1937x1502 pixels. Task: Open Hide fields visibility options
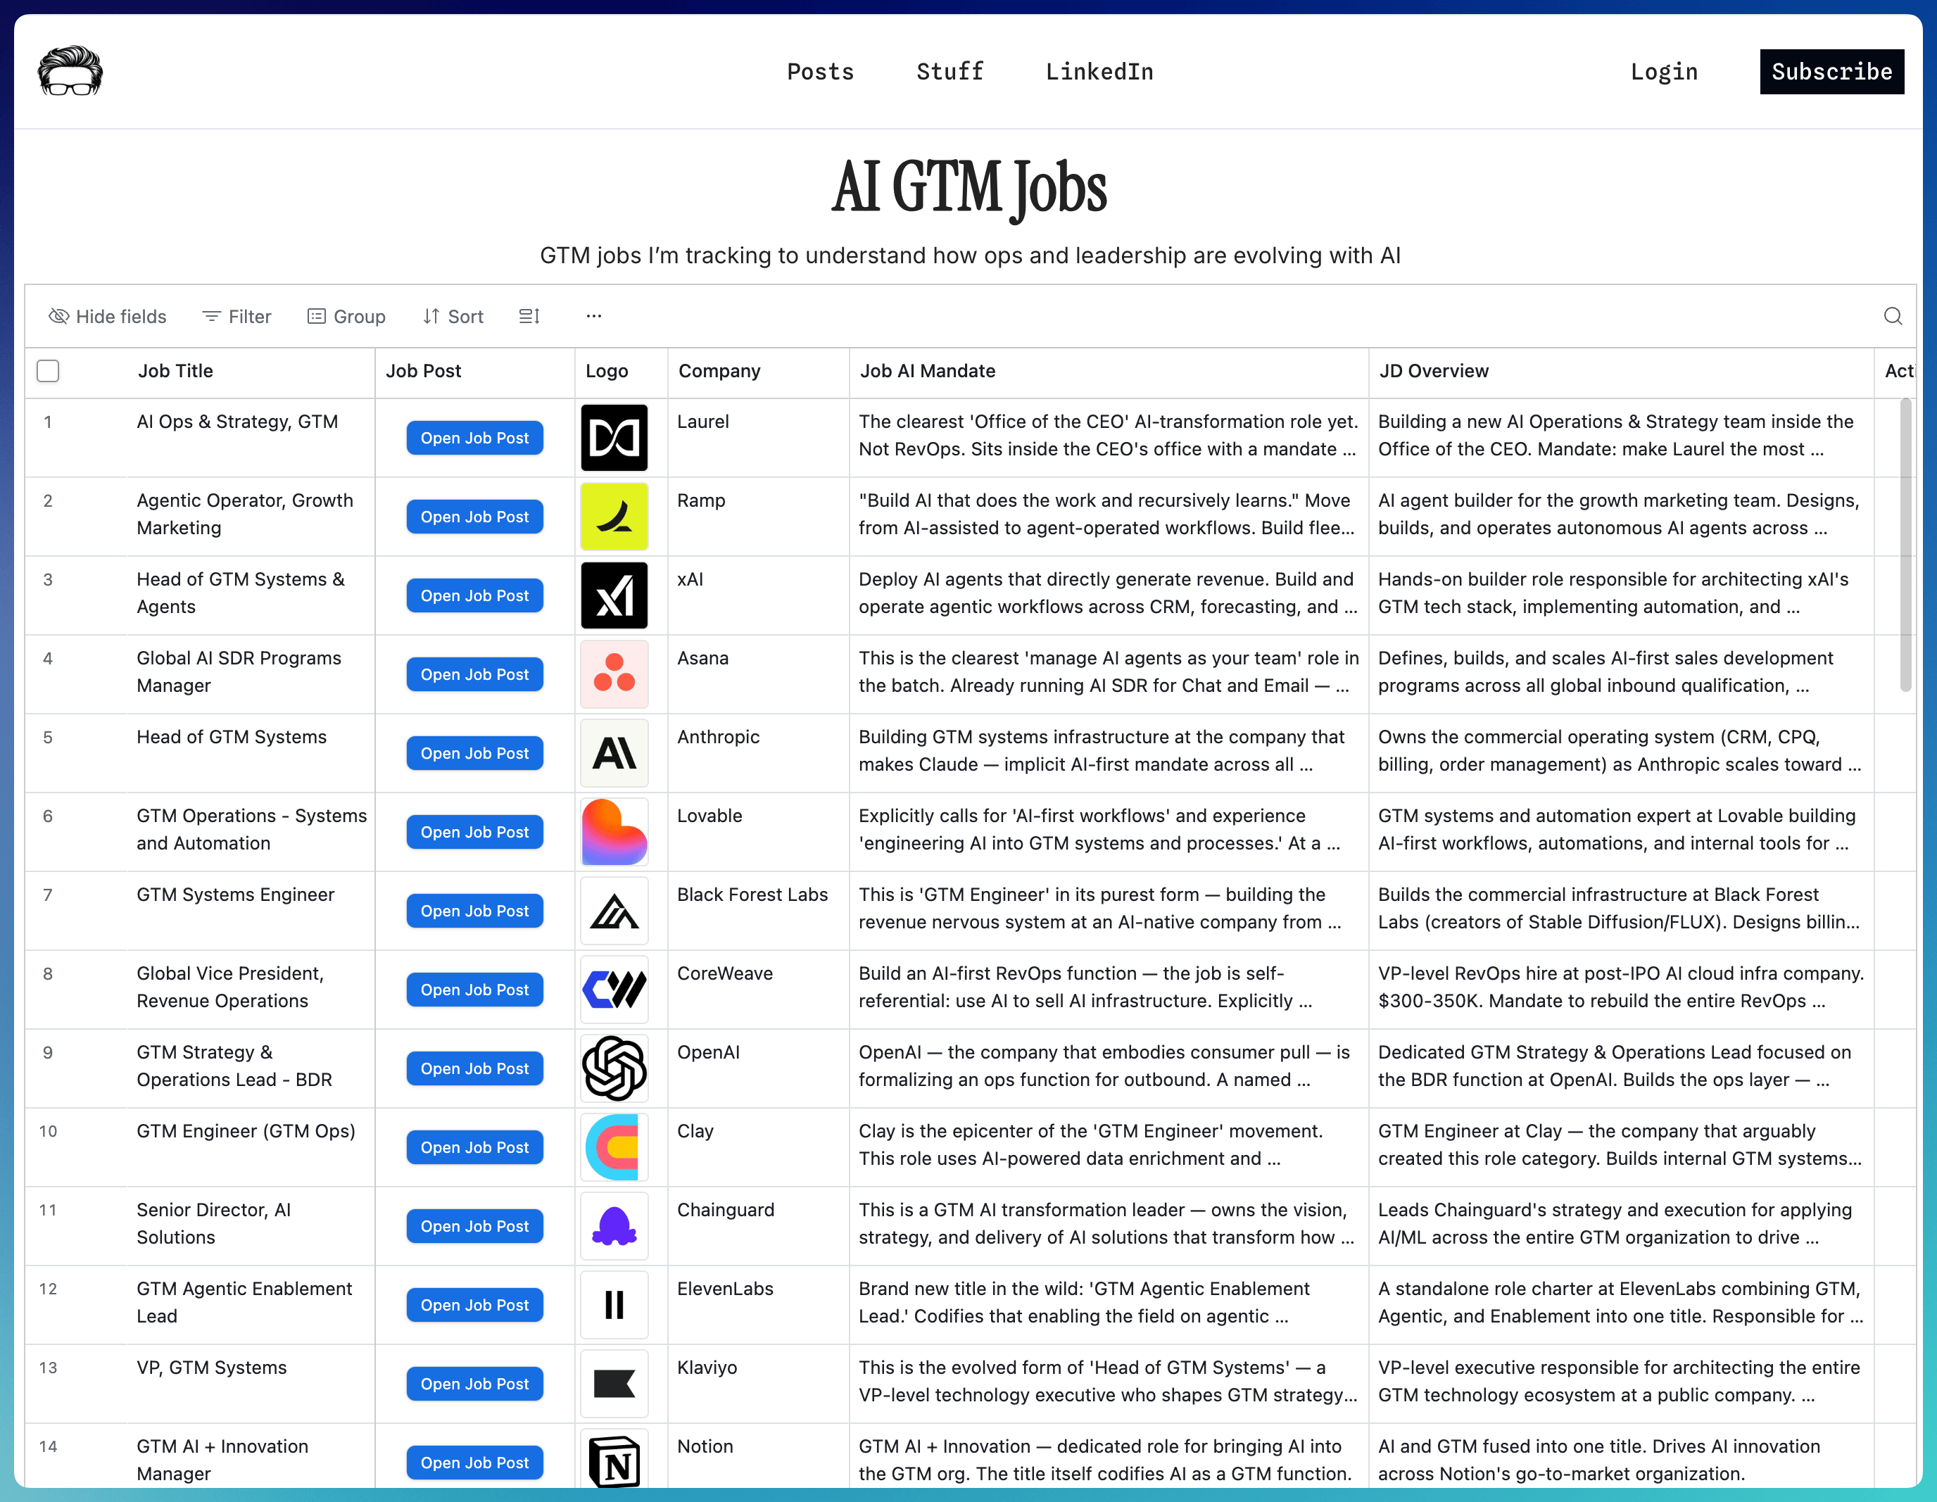[107, 317]
